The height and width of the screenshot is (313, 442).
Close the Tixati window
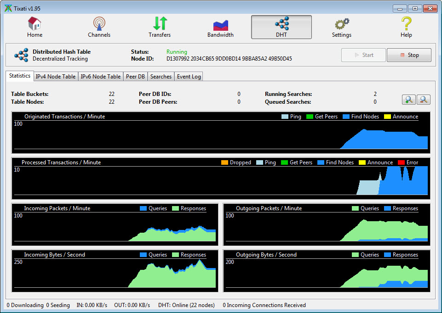point(431,9)
